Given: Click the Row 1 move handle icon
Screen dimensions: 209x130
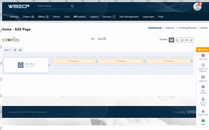Looking at the screenshot, I should 15,50.
